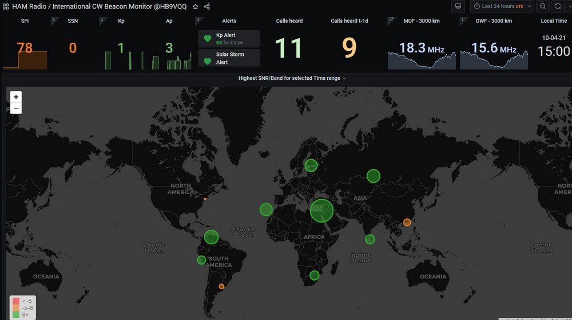The height and width of the screenshot is (320, 572).
Task: Click the green '6+' legend swatch
Action: click(16, 314)
